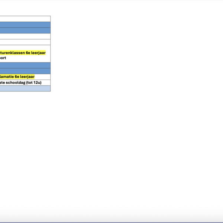Image resolution: width=223 pixels, height=223 pixels.
Task: Click empty white row directly above "turenklassen" cell
Action: point(25,42)
